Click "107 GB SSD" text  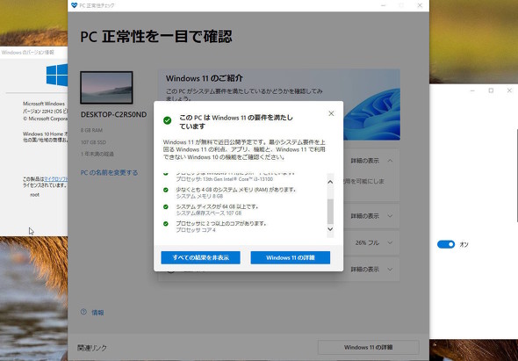click(93, 142)
